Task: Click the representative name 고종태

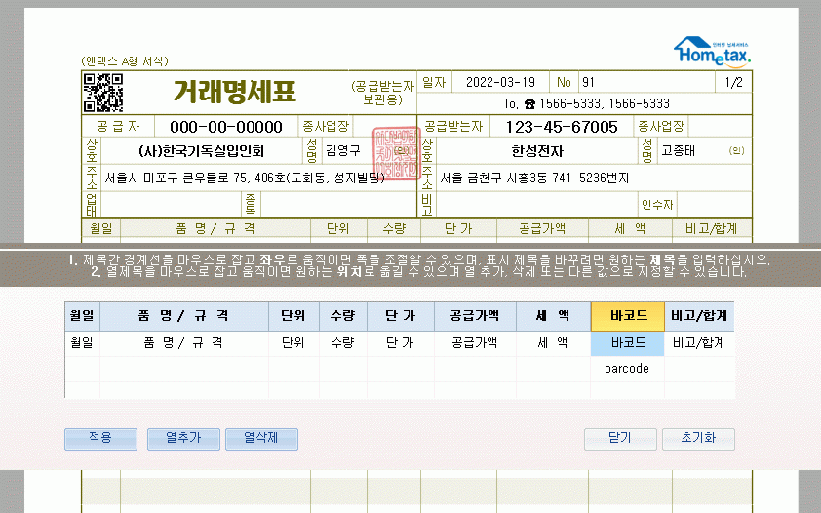Action: click(678, 151)
